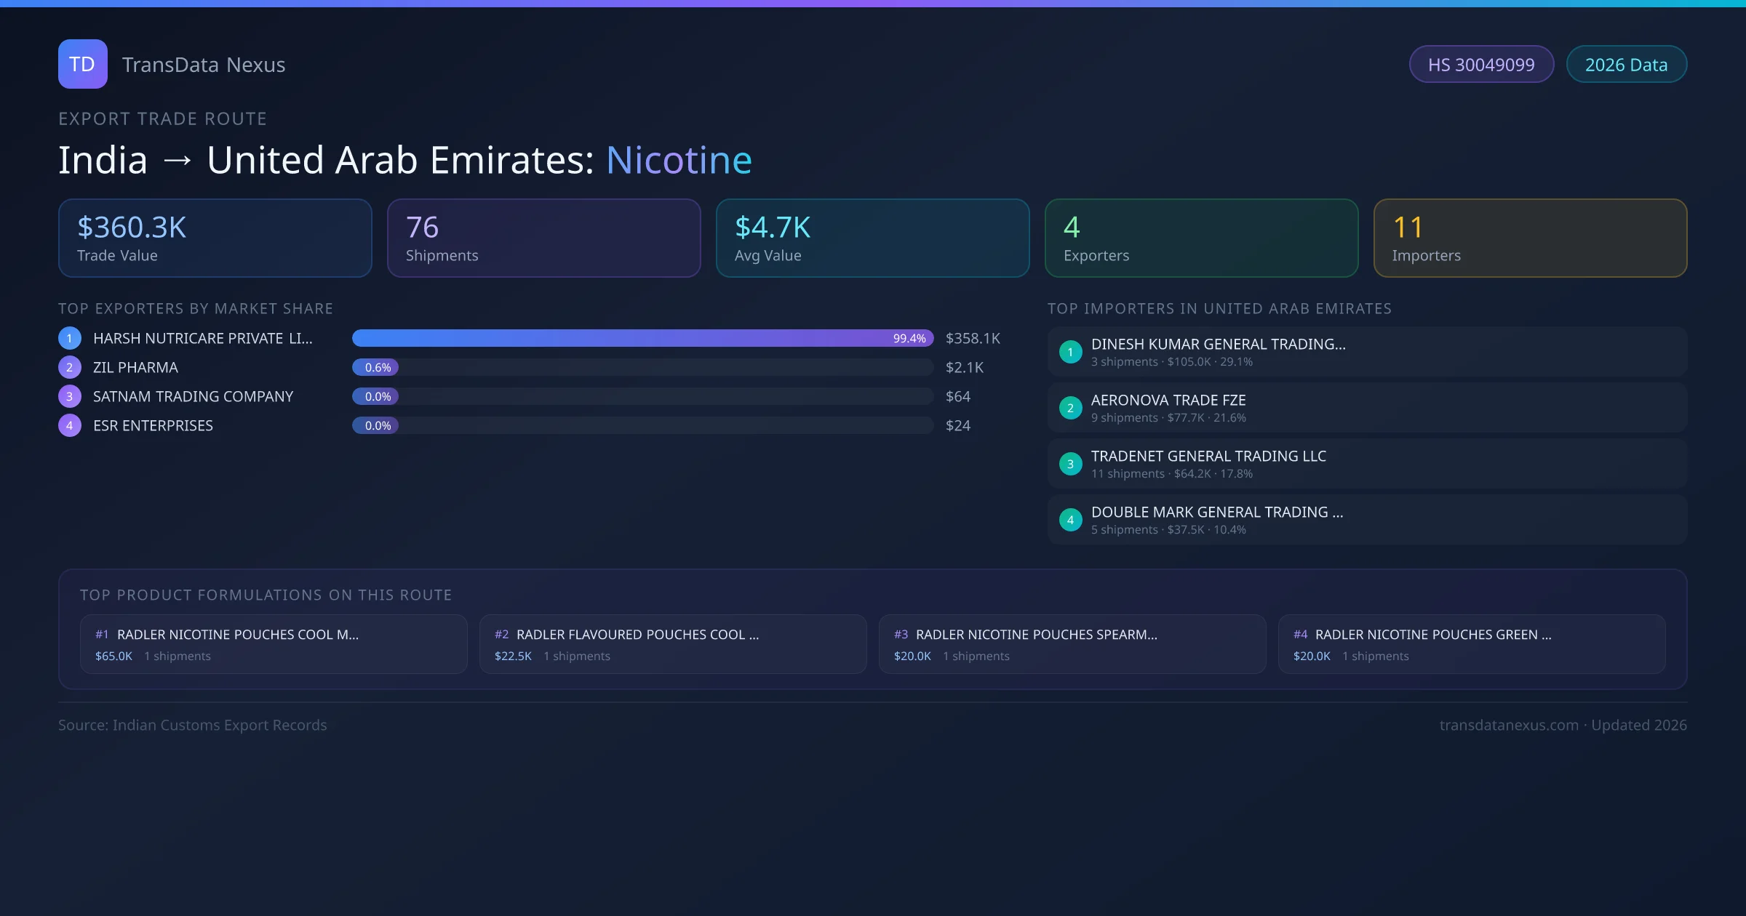Click rank 3 badge beside Satnam Trading

click(70, 396)
